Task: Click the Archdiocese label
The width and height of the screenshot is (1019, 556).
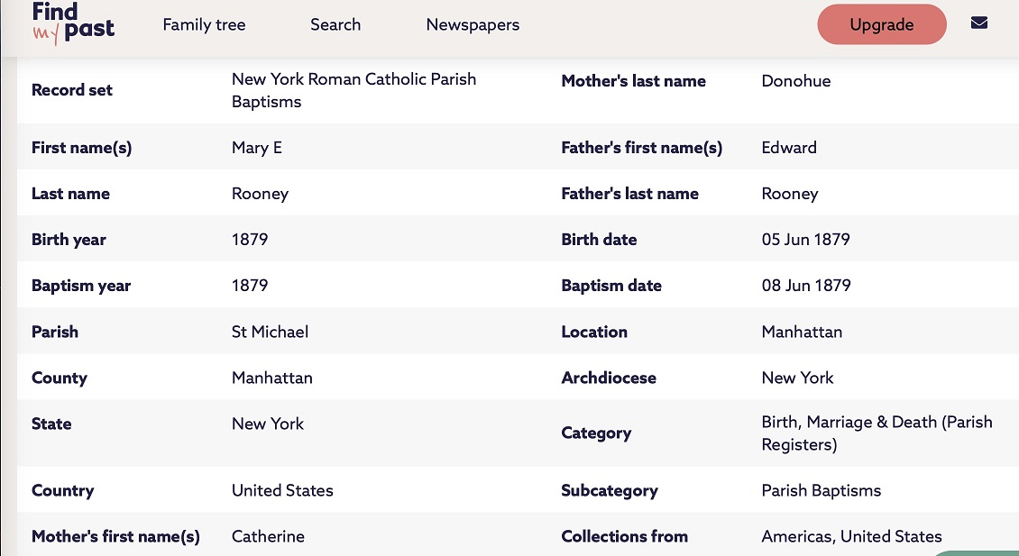Action: 609,378
